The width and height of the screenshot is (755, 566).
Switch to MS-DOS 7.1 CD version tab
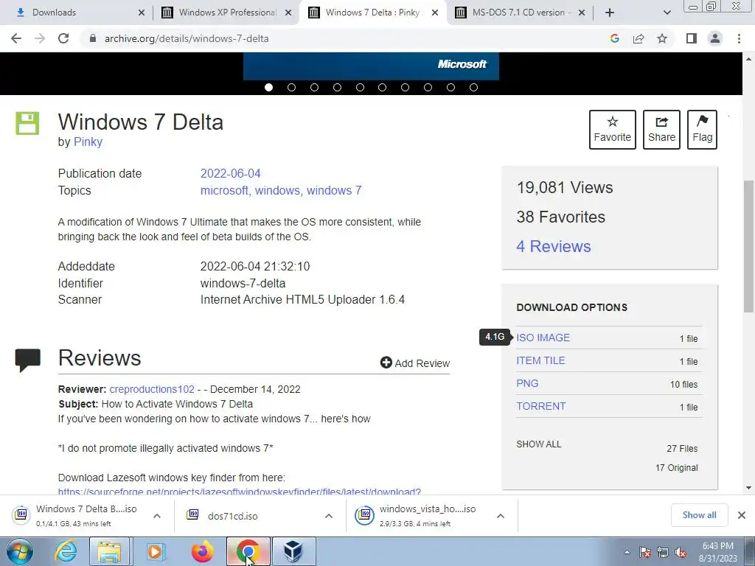(518, 13)
